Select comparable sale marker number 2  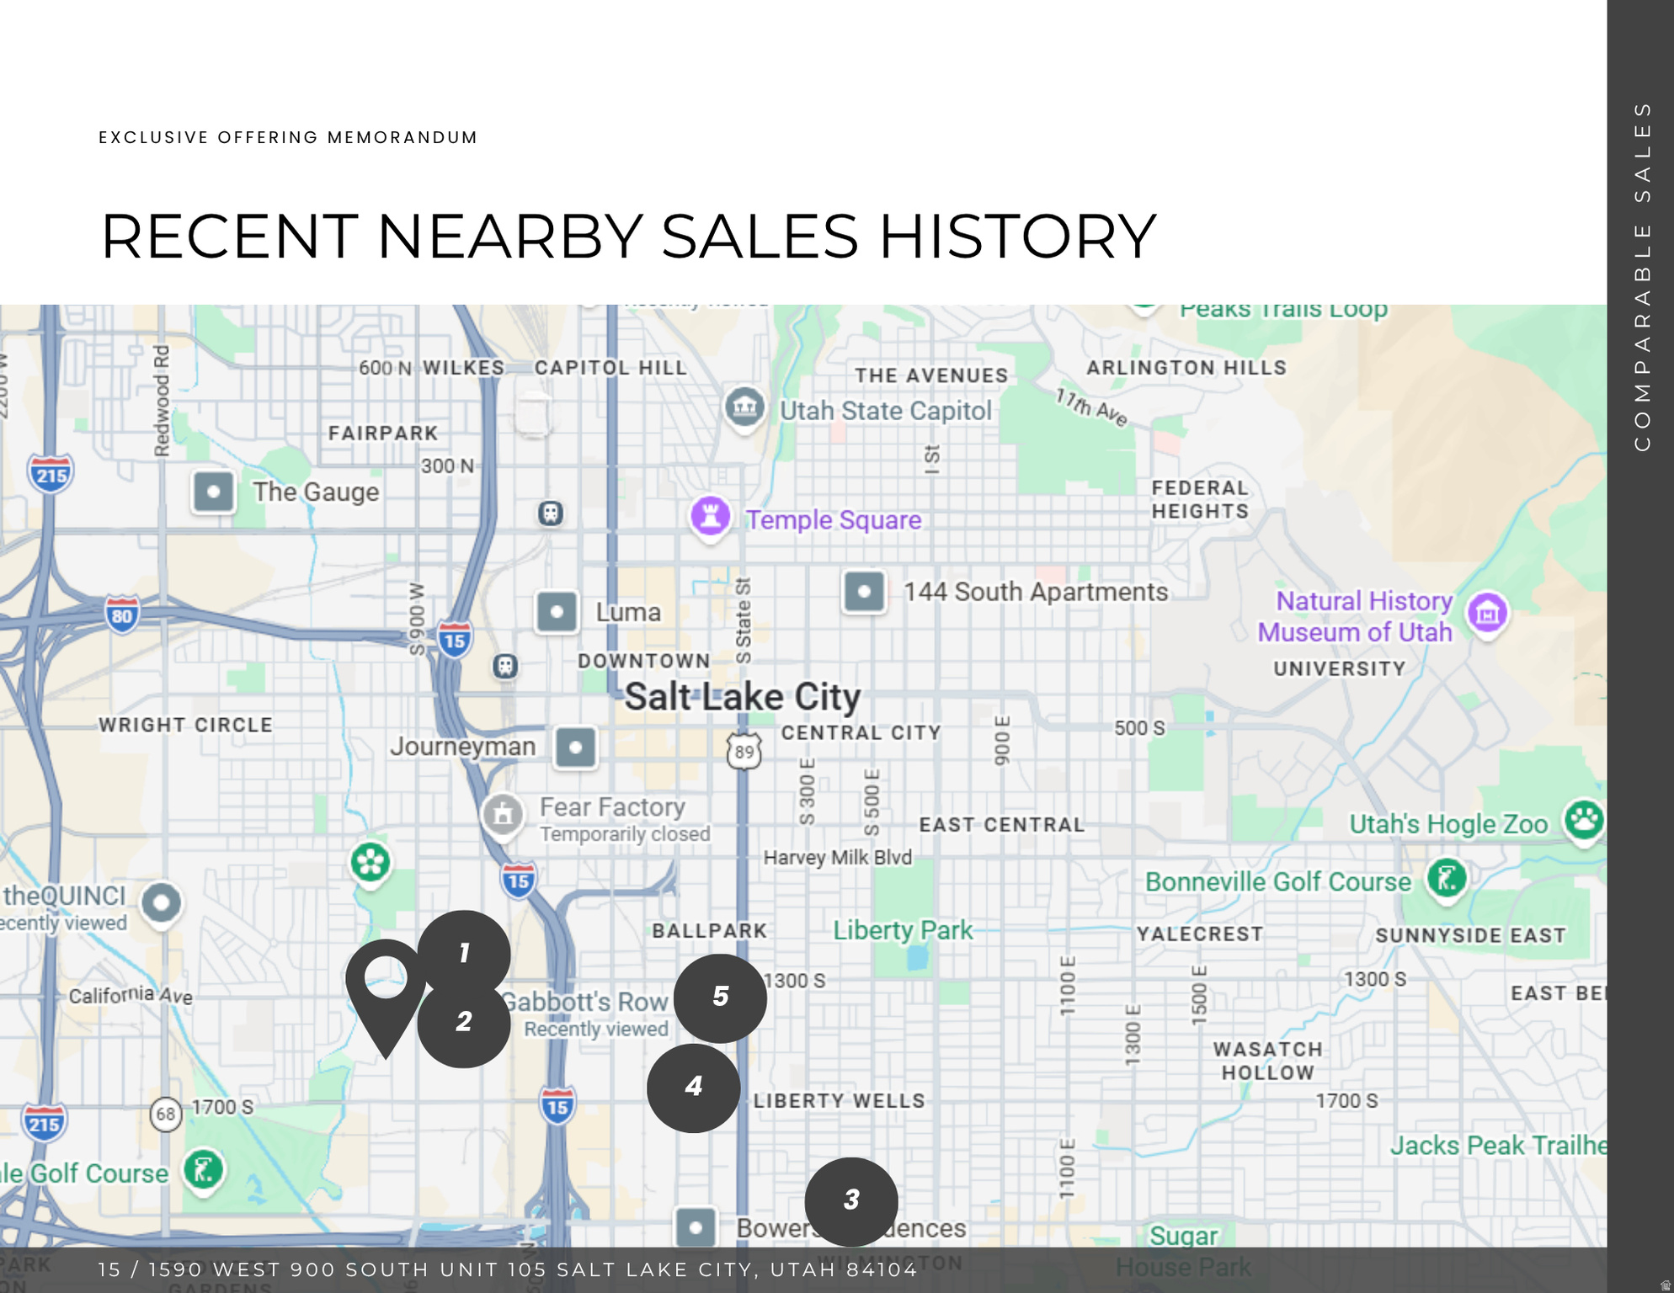coord(464,1023)
